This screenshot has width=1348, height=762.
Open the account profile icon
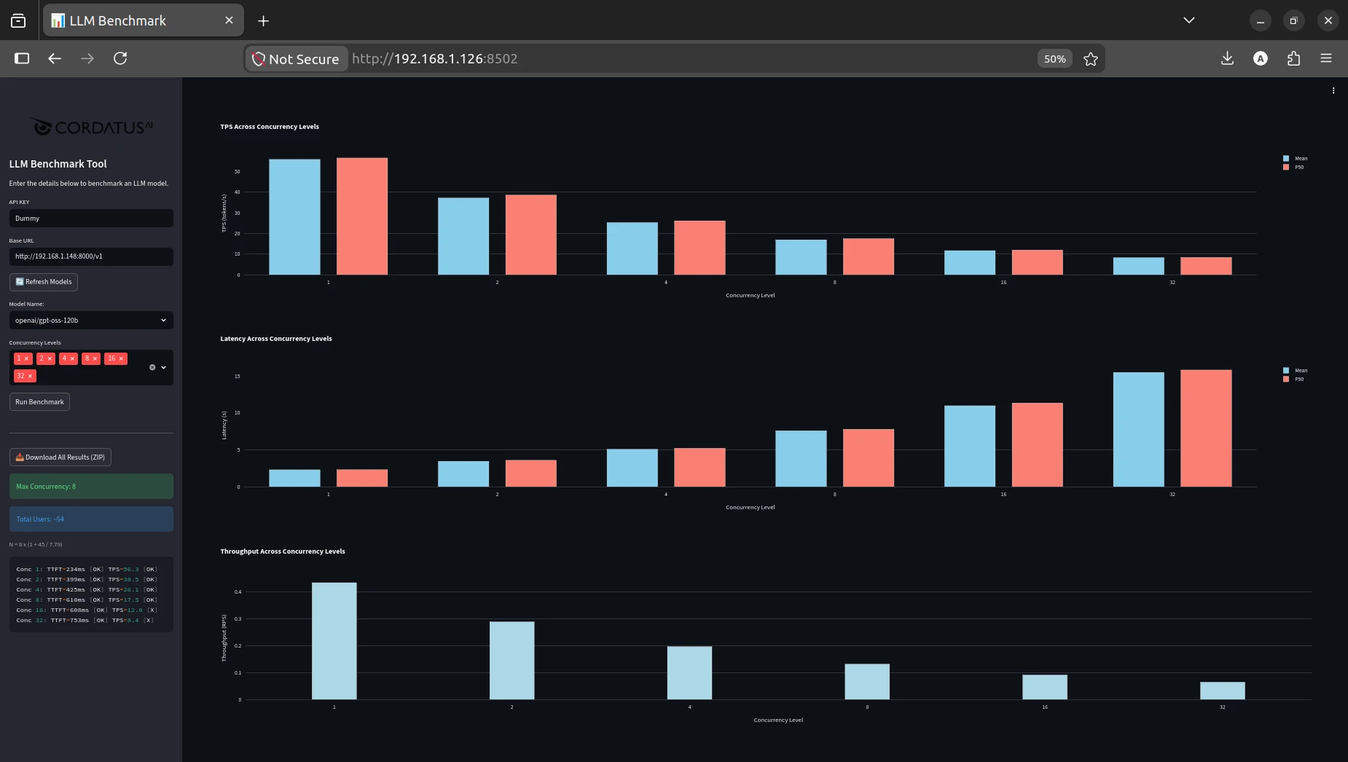coord(1261,58)
